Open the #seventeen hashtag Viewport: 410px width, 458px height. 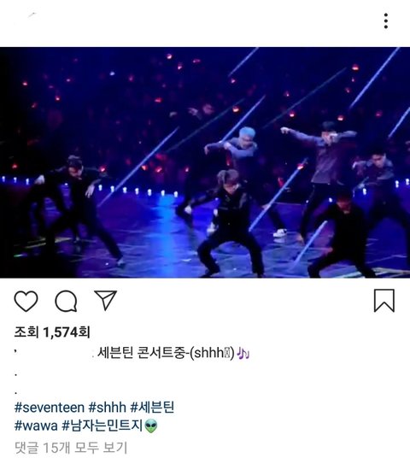(50, 408)
